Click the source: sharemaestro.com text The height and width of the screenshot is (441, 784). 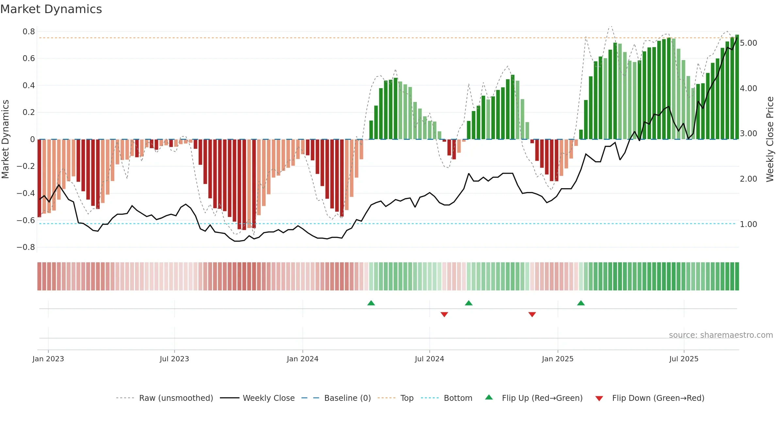[721, 335]
